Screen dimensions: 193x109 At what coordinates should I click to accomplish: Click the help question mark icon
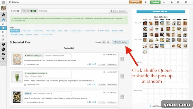(178, 2)
